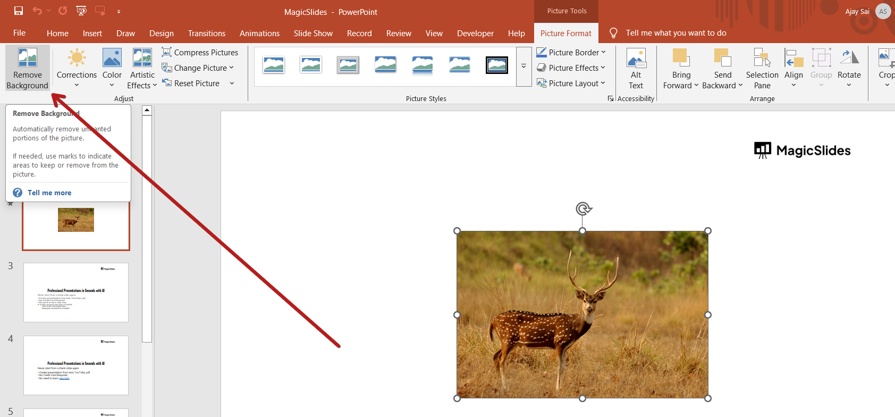Click the MagicSlides logo on the slide
Screen dimensions: 895x417
pyautogui.click(x=803, y=151)
